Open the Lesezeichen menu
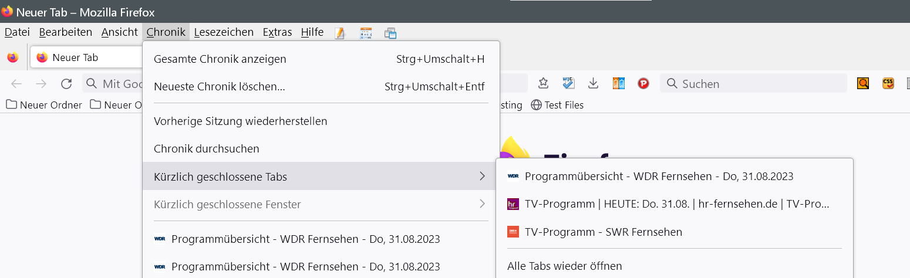This screenshot has width=910, height=278. tap(224, 32)
